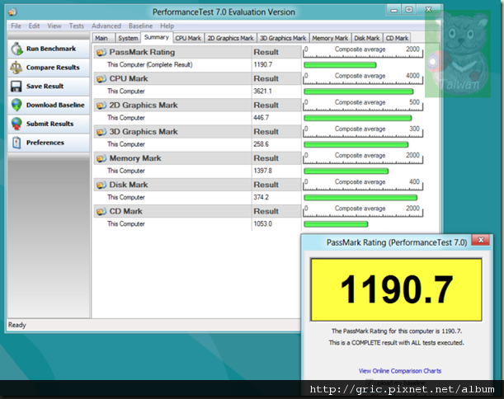Click the 258.6 3D Graphics result value
The height and width of the screenshot is (399, 504).
[261, 144]
